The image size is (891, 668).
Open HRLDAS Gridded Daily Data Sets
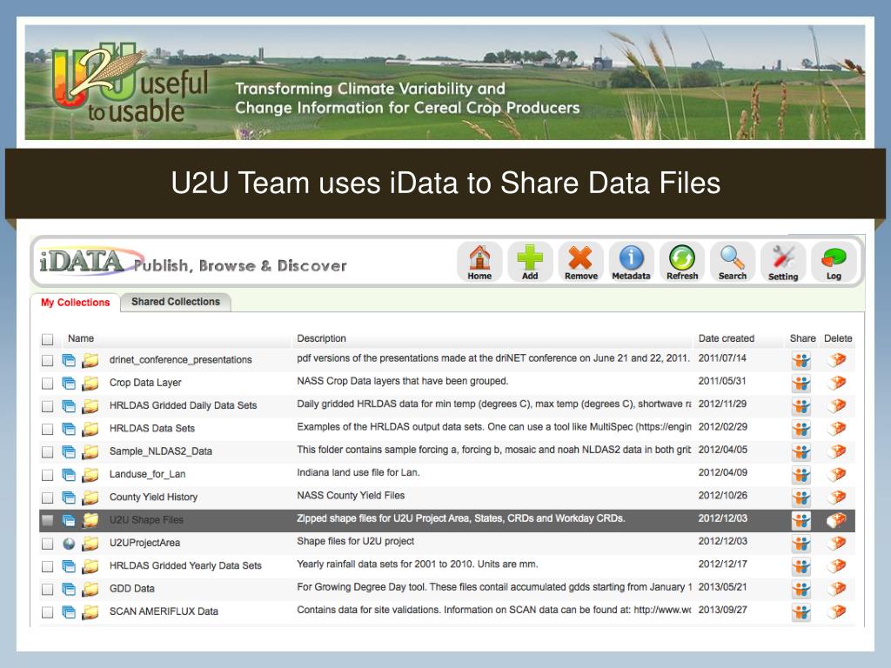coord(183,405)
